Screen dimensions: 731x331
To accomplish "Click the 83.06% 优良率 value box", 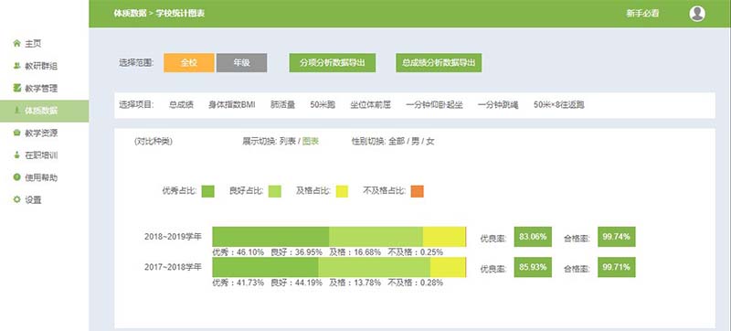I will [533, 237].
